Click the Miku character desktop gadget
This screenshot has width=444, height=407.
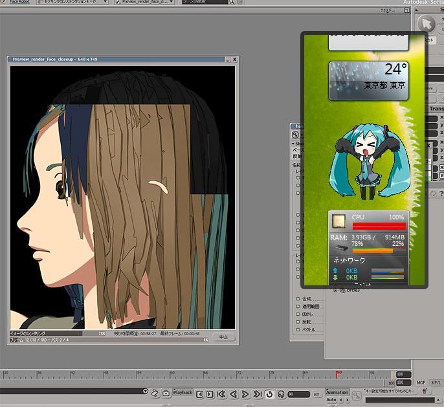[x=367, y=162]
